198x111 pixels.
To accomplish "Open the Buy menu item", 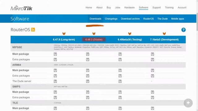I will [x=109, y=7].
